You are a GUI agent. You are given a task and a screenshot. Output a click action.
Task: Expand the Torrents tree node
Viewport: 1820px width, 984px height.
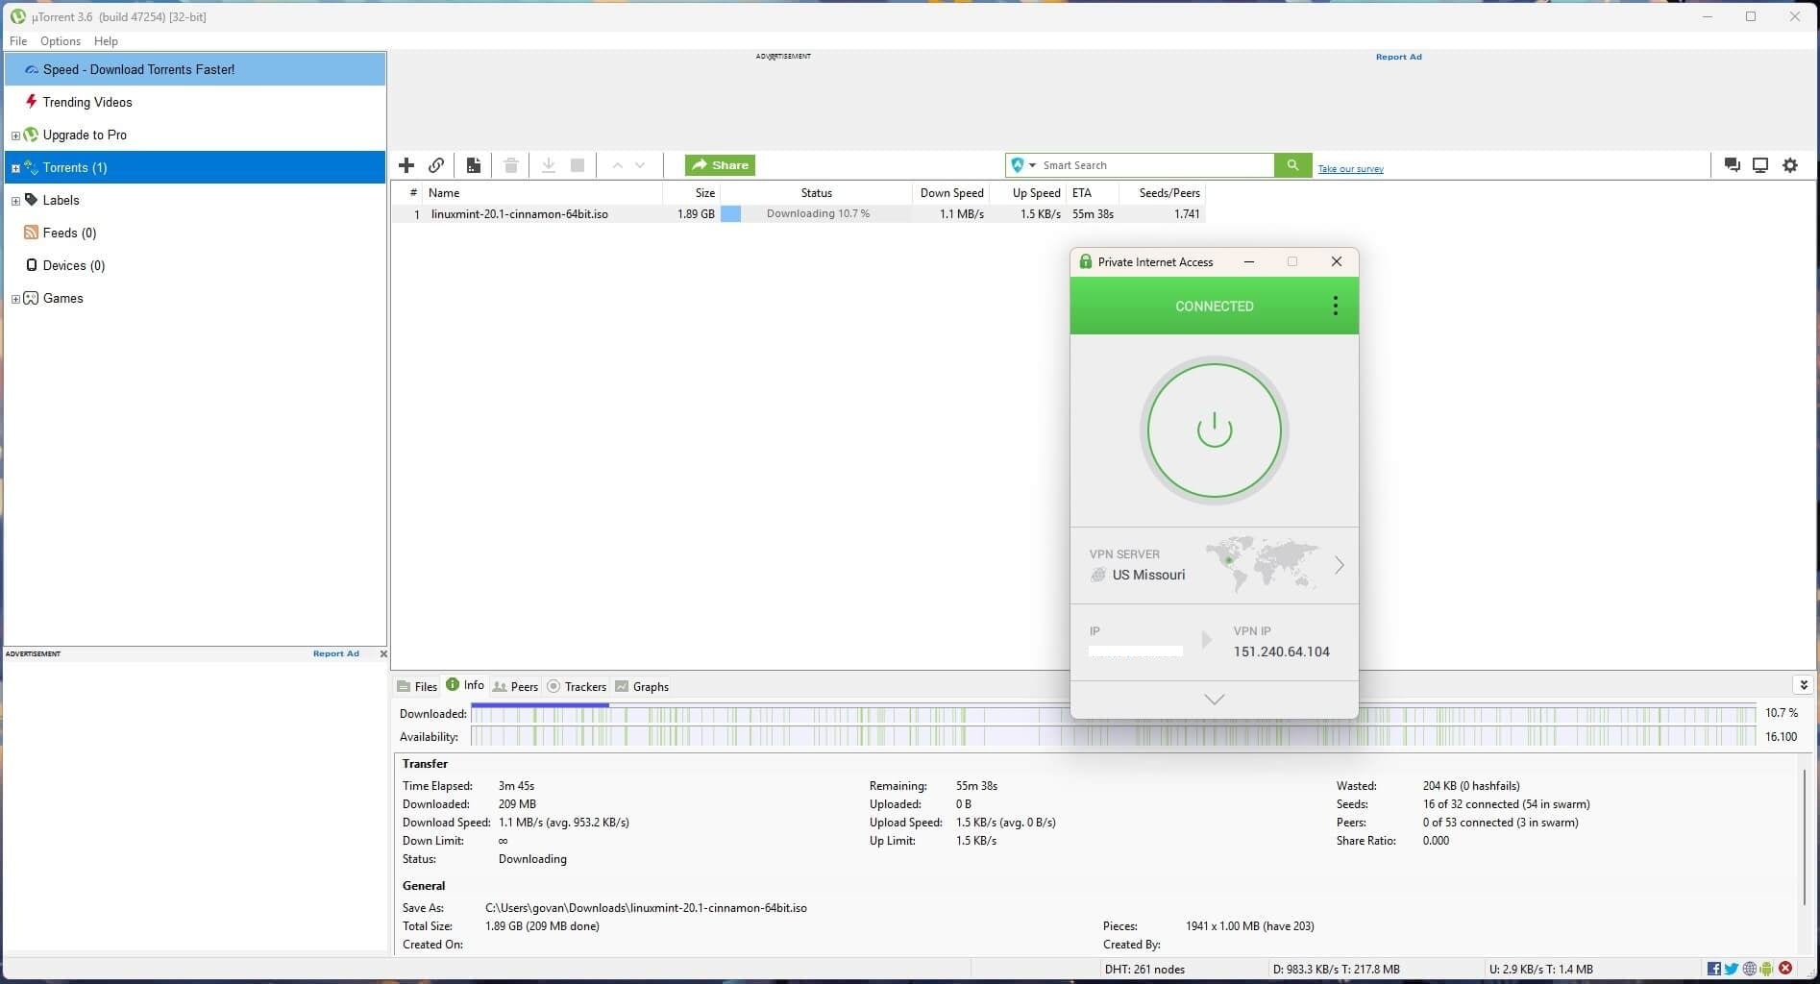(x=15, y=168)
